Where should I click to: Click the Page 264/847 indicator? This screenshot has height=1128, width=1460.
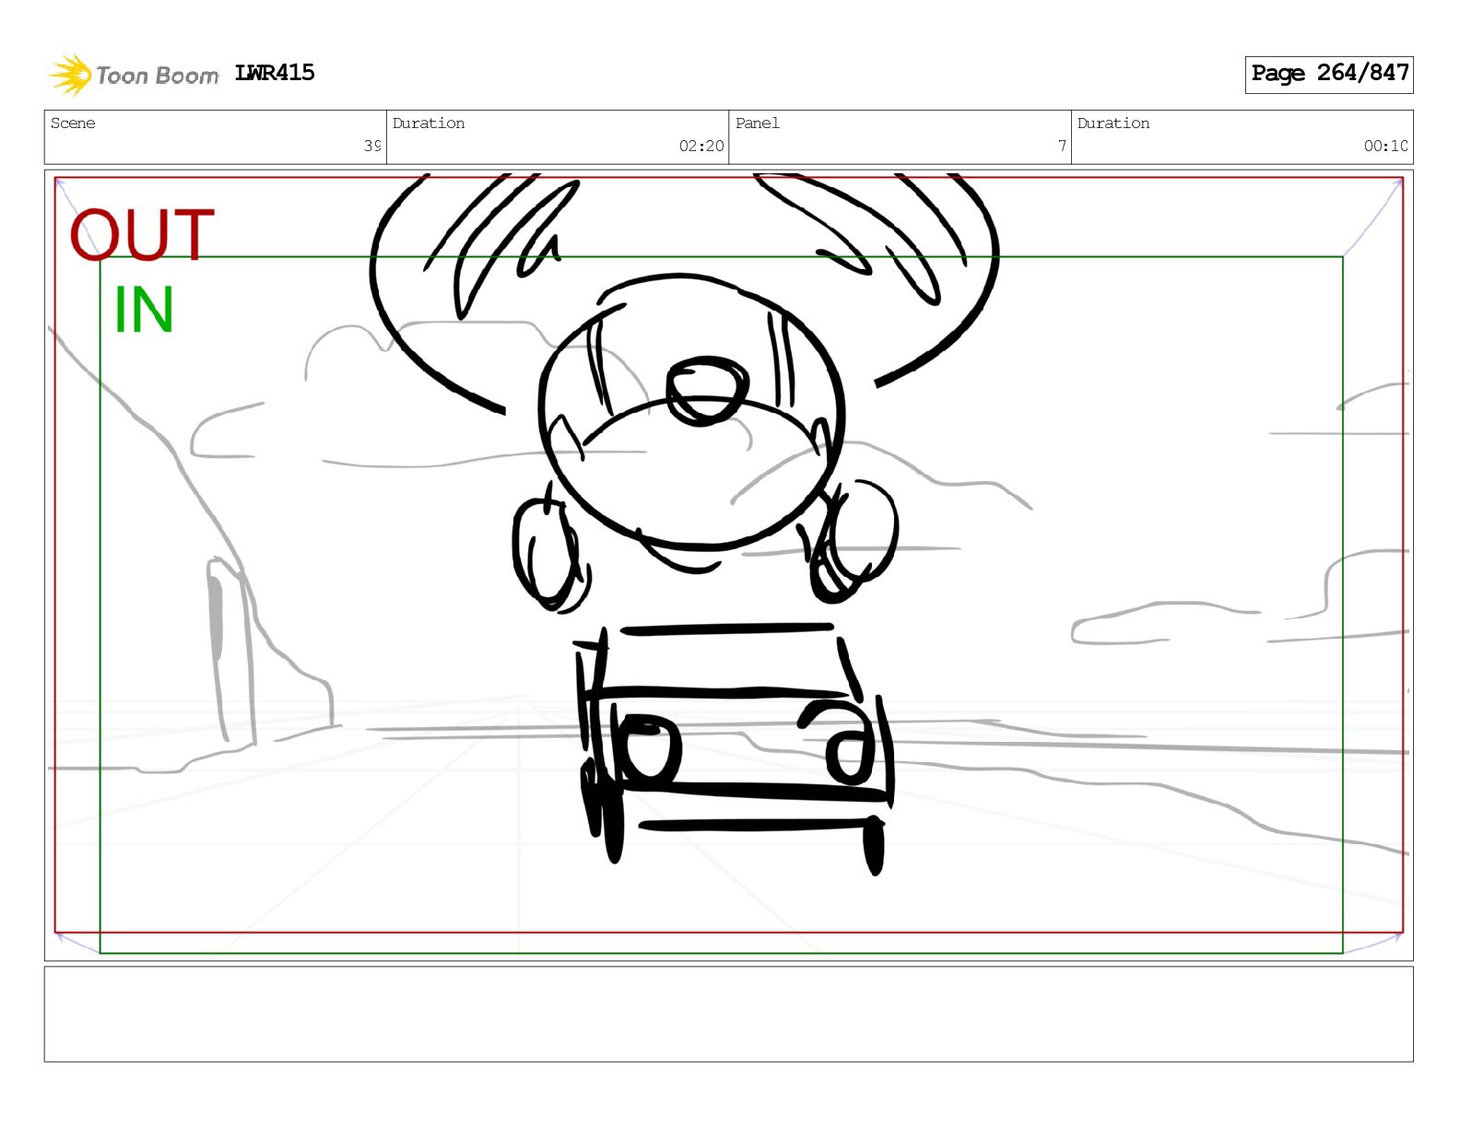tap(1329, 74)
